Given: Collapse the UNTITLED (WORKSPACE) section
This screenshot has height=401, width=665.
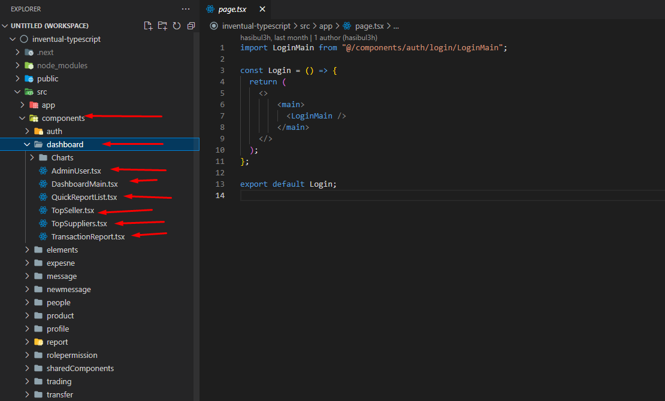Looking at the screenshot, I should 5,26.
